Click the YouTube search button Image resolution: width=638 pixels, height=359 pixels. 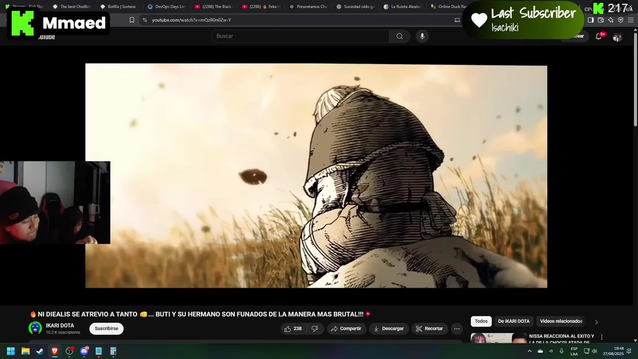pos(399,36)
